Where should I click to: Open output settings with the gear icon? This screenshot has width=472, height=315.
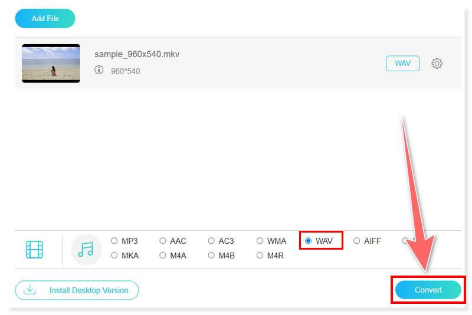[437, 64]
